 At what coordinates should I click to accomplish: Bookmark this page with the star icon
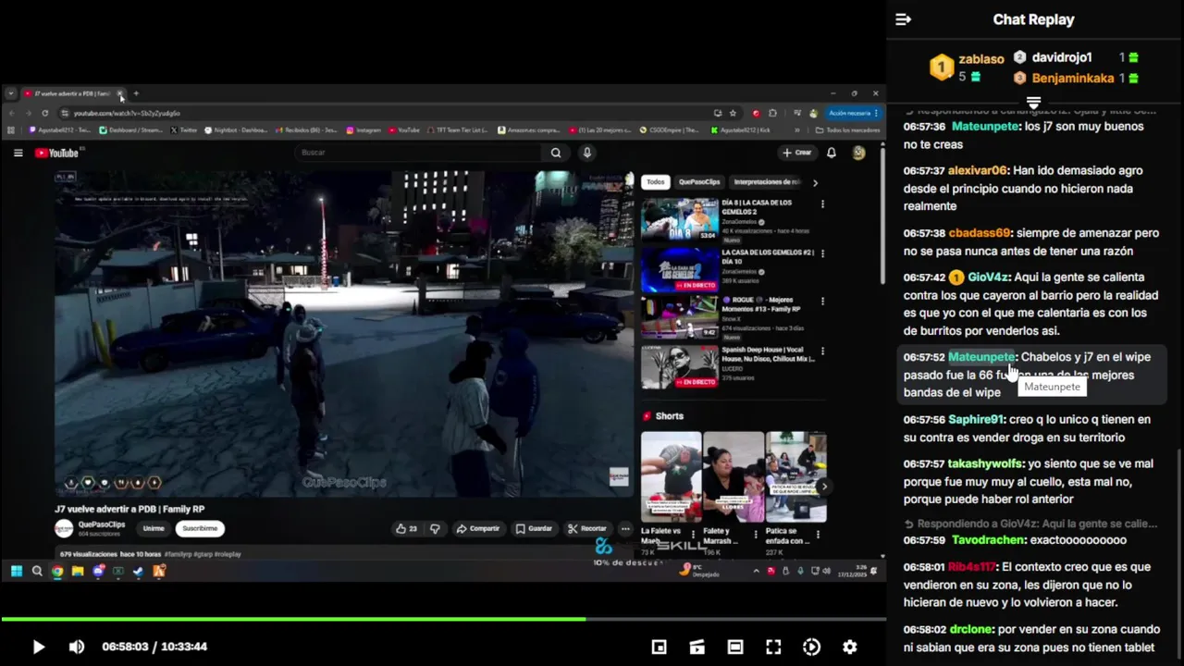[x=733, y=113]
